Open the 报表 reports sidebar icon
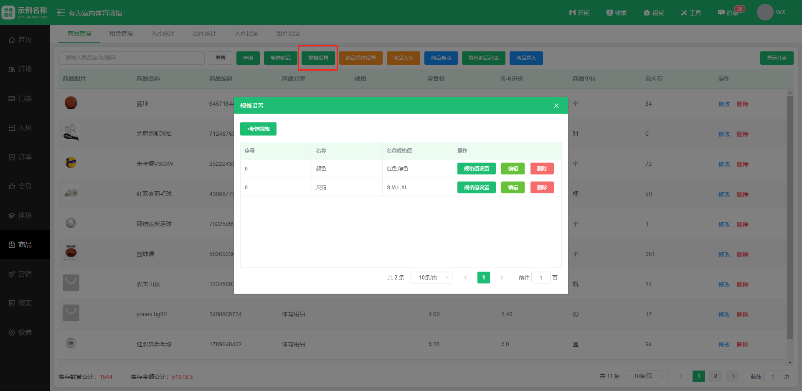Image resolution: width=802 pixels, height=391 pixels. (12, 303)
